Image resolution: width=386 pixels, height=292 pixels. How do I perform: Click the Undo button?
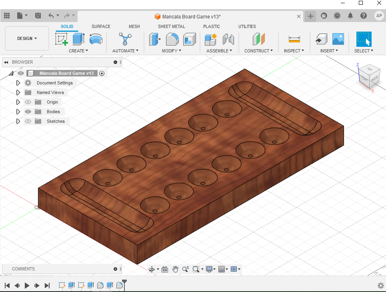pyautogui.click(x=52, y=15)
